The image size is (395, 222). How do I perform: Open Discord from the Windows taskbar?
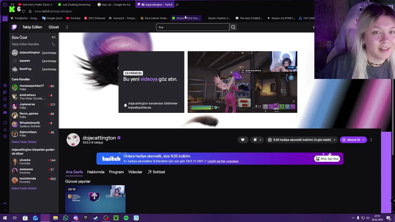click(76, 218)
